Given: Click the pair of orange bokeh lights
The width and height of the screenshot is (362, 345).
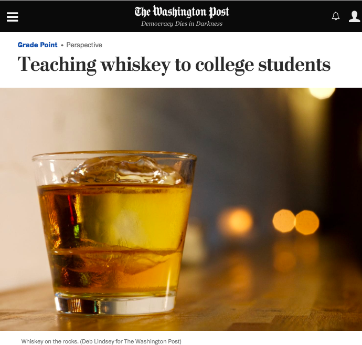Looking at the screenshot, I should tap(296, 221).
